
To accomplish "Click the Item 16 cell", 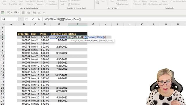I will point(35,85).
